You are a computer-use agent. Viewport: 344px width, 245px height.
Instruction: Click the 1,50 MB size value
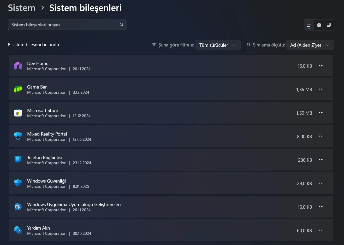(304, 113)
